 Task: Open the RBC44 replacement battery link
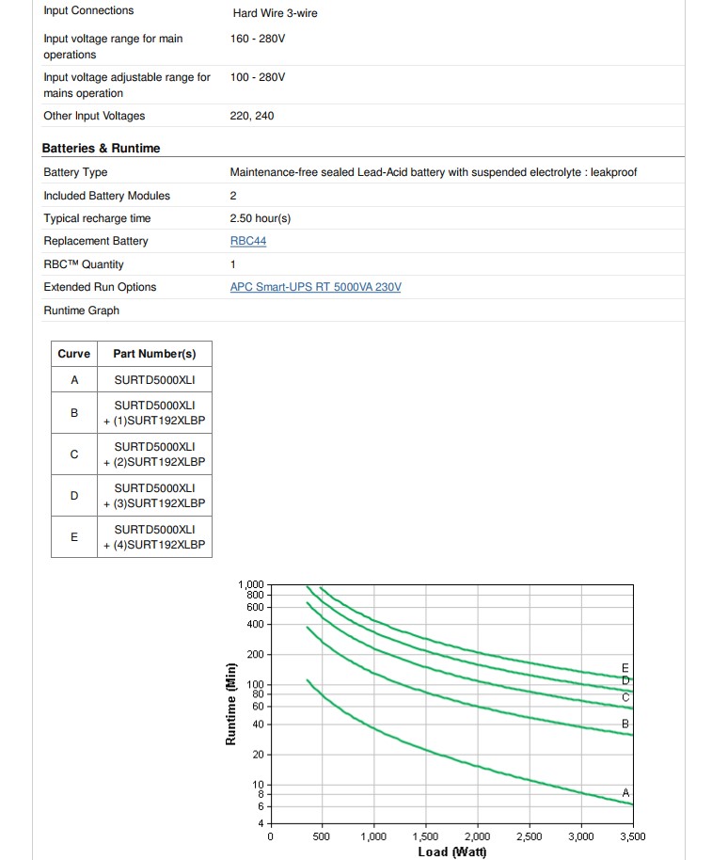pos(247,241)
